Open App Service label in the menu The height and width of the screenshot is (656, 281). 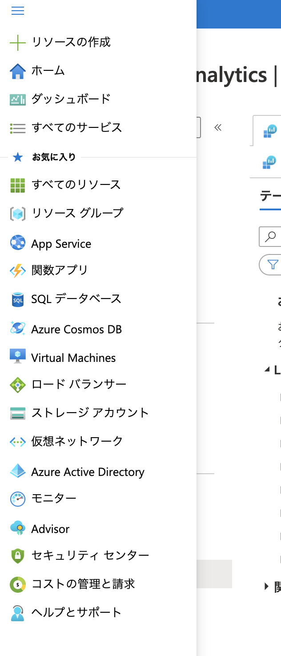pos(61,244)
